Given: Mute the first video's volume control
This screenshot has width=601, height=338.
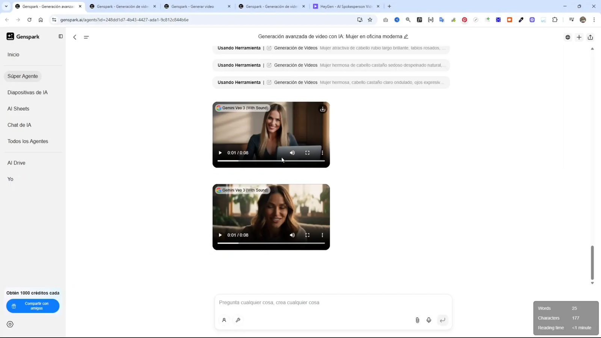Looking at the screenshot, I should point(292,152).
